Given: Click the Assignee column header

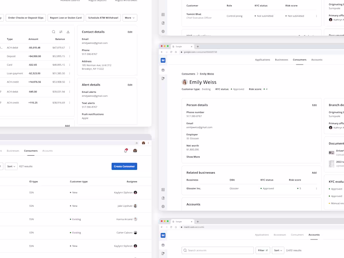Looking at the screenshot, I should 132,181.
